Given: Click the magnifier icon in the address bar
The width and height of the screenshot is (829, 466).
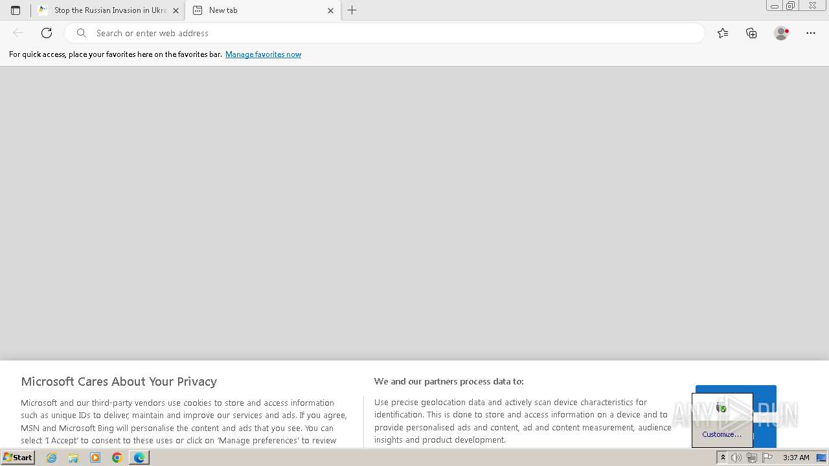Looking at the screenshot, I should click(x=82, y=33).
